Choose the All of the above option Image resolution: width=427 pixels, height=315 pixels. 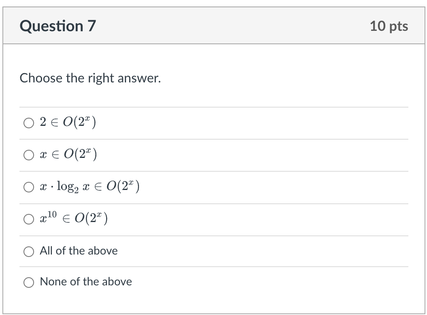click(x=28, y=251)
